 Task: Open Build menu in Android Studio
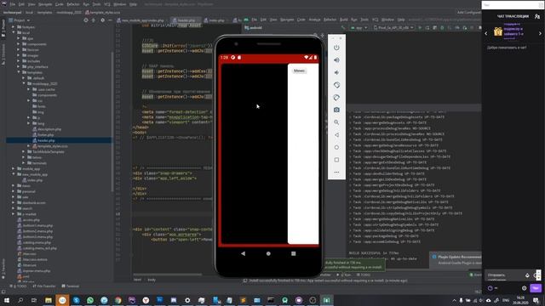click(343, 20)
